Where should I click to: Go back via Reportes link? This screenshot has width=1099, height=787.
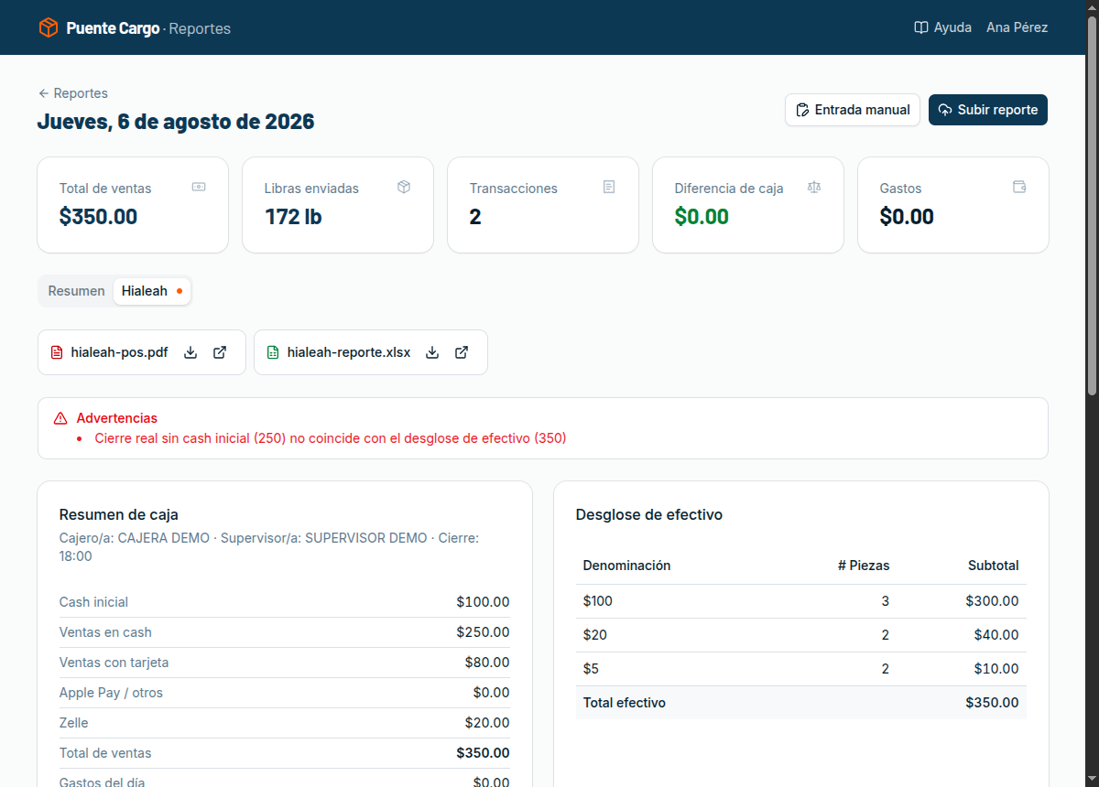coord(73,93)
